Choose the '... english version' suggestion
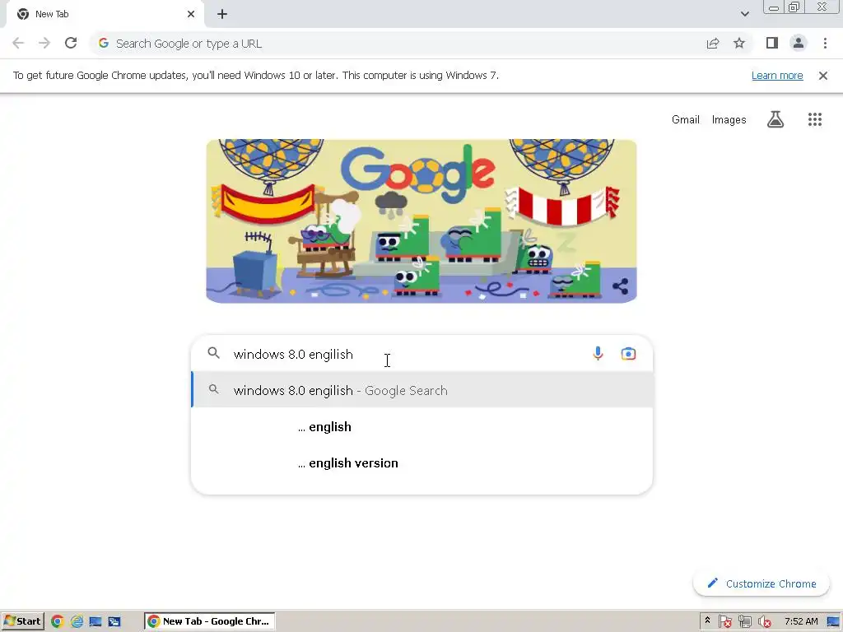The height and width of the screenshot is (632, 843). pos(422,463)
